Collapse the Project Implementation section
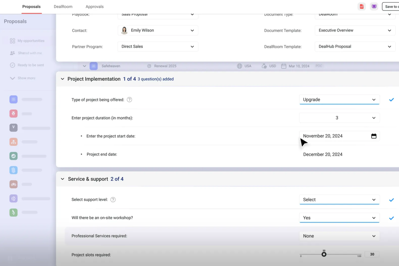The height and width of the screenshot is (266, 399). [62, 79]
